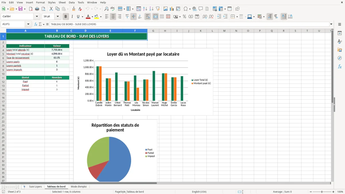
Task: Toggle Underline formatting
Action: [x=78, y=17]
